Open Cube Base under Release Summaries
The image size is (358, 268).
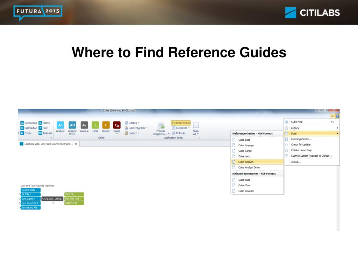pos(257,180)
